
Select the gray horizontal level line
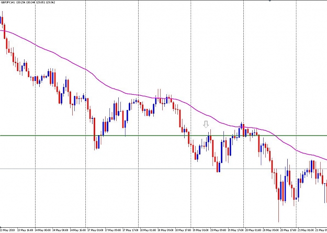pos(163,169)
